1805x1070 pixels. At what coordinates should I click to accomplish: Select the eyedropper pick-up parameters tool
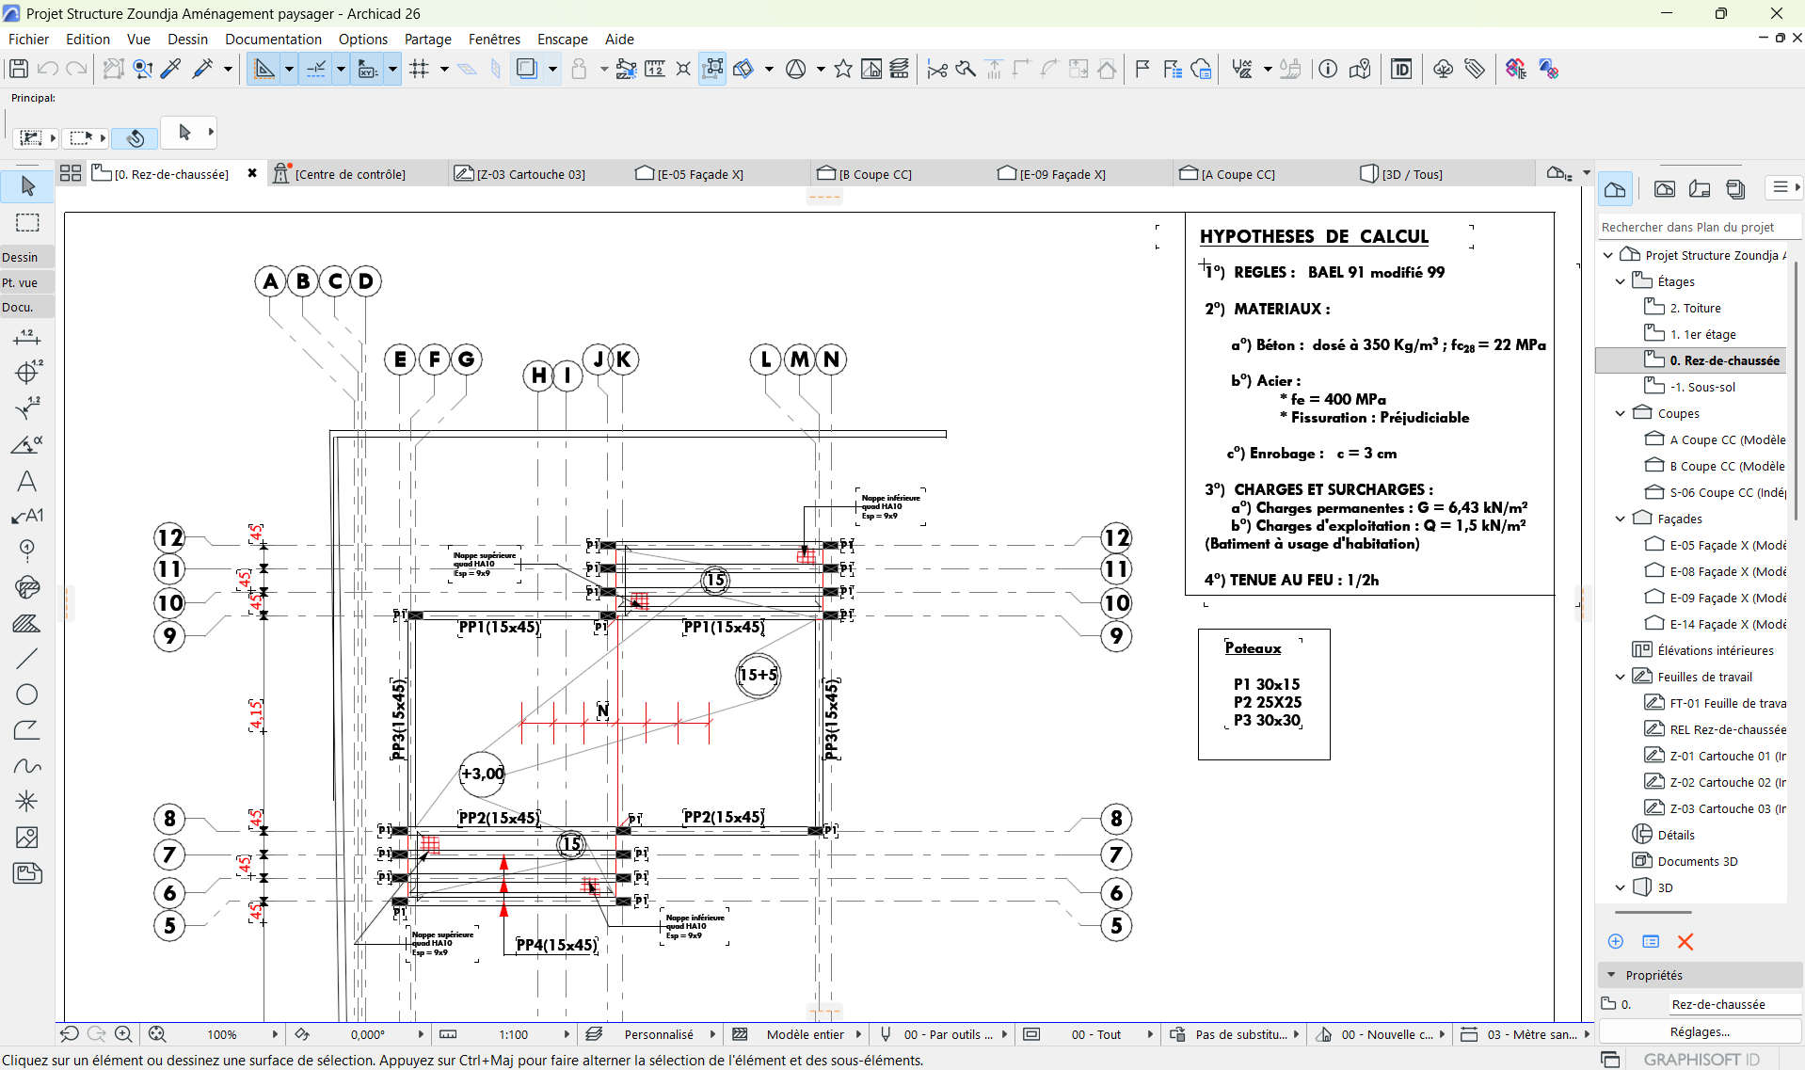tap(171, 69)
